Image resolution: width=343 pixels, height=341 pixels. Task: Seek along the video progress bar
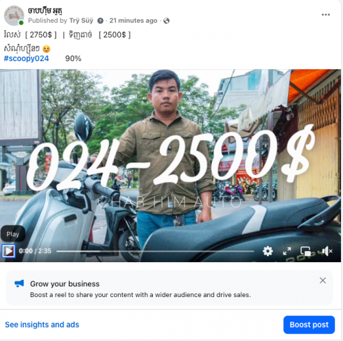(155, 251)
